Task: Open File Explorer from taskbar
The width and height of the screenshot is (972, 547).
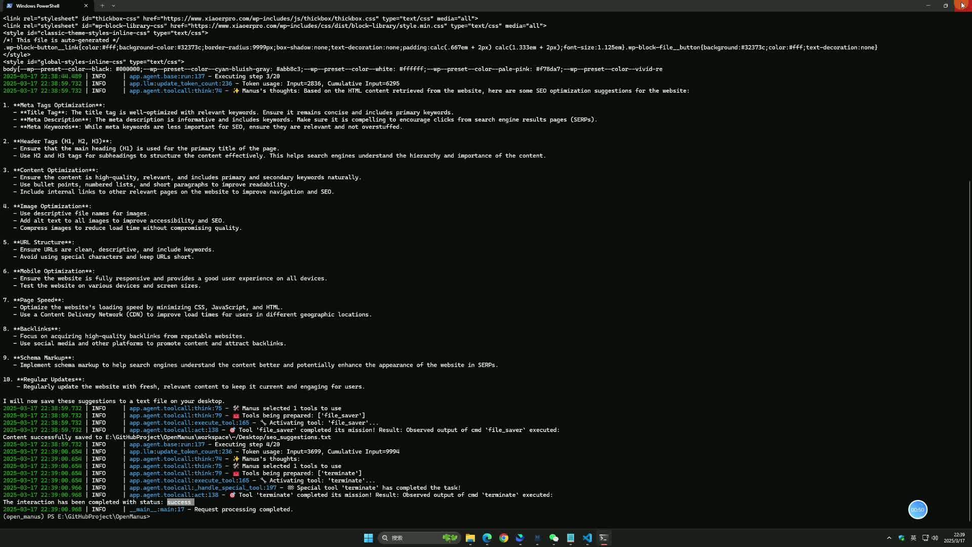Action: (x=470, y=538)
